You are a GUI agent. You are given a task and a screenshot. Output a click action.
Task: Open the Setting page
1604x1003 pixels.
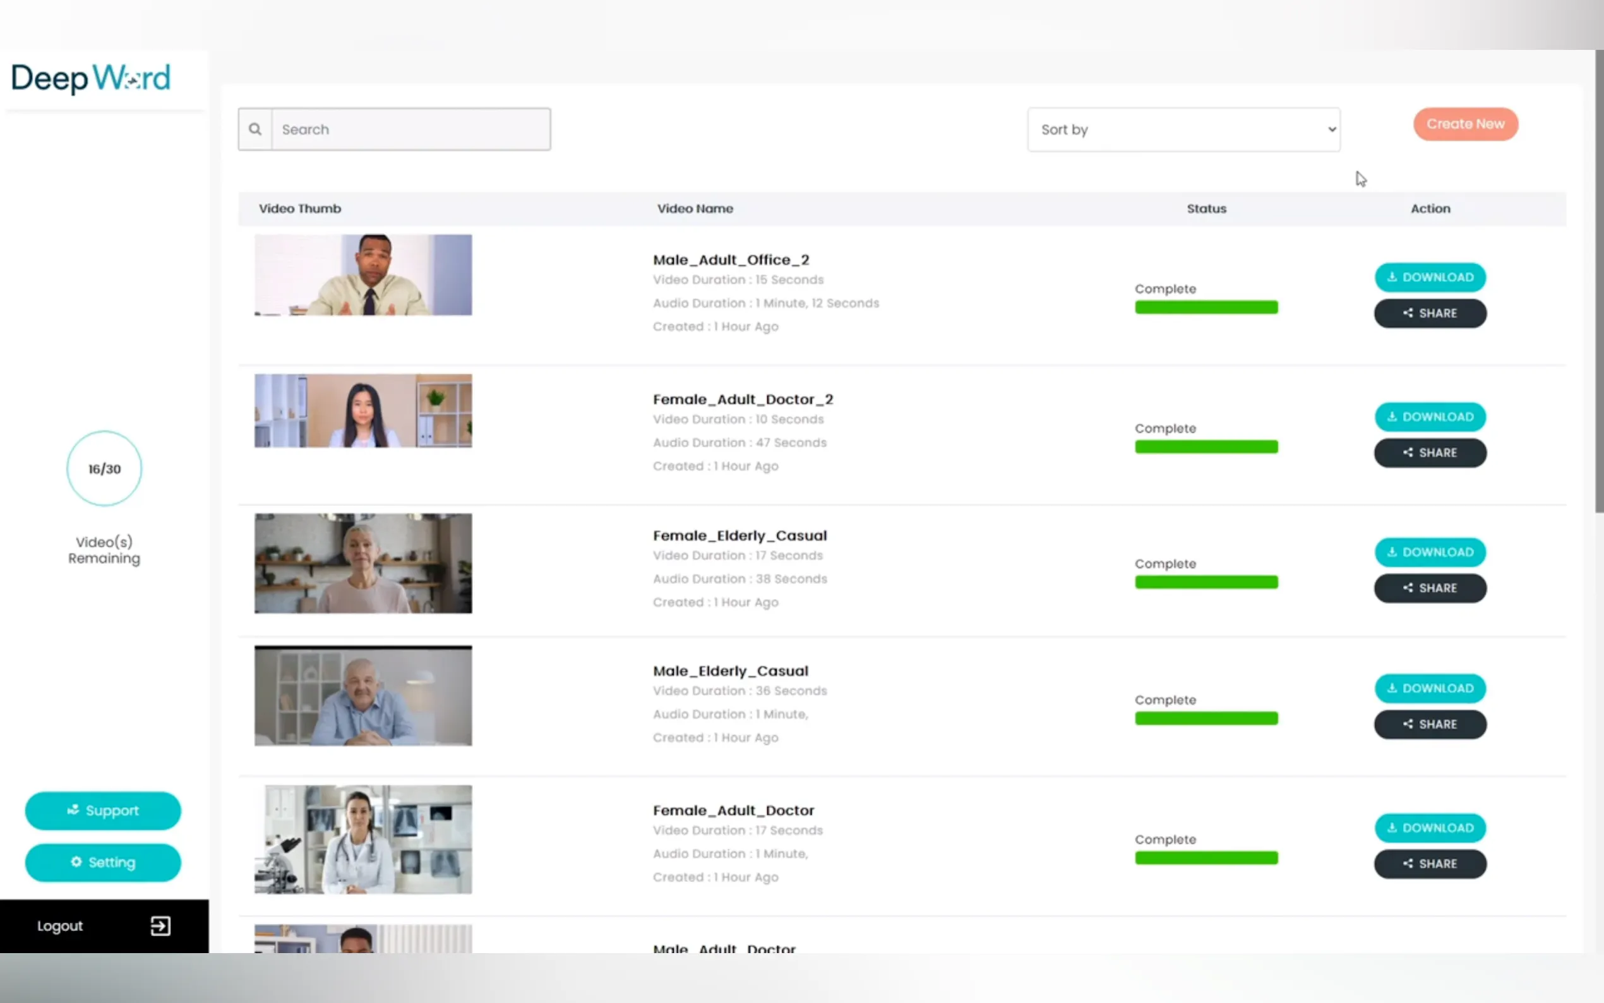point(103,862)
